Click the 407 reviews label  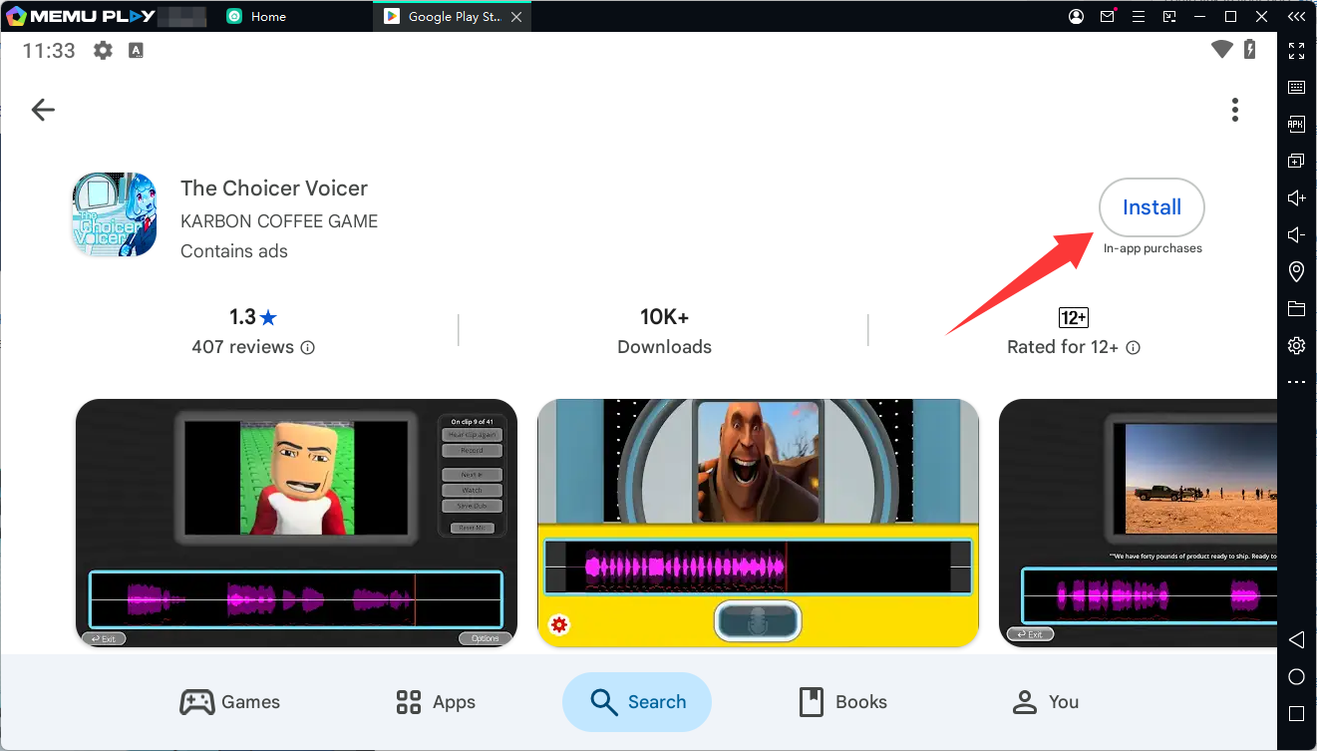243,347
